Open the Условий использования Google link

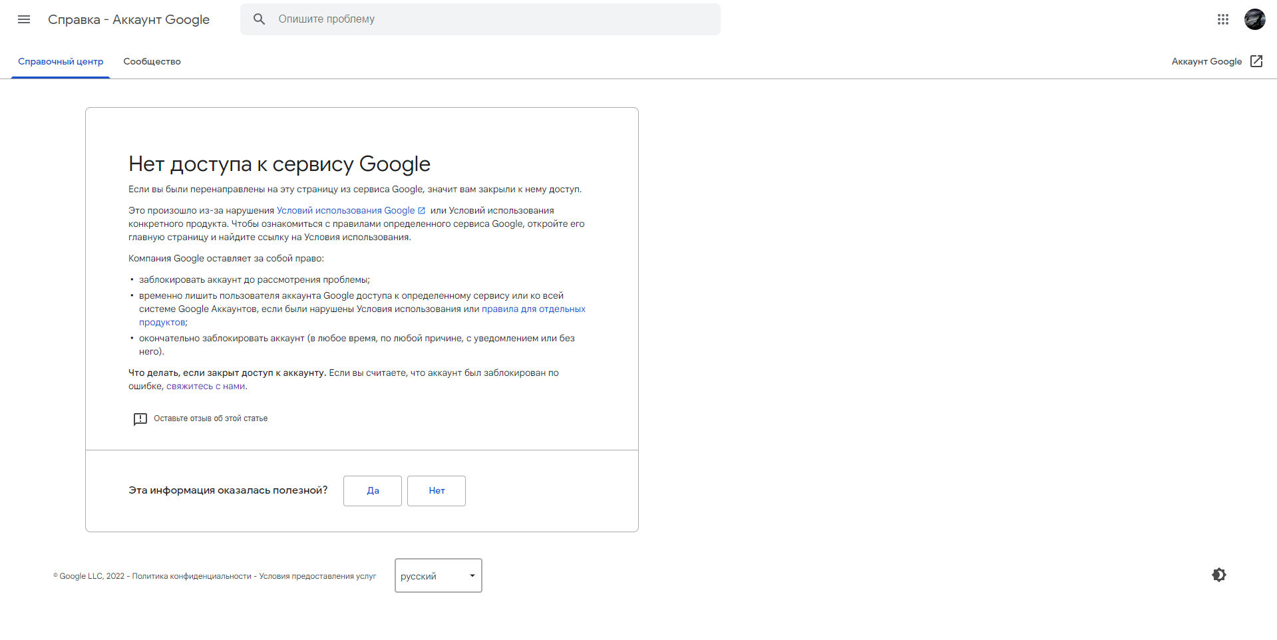point(351,211)
